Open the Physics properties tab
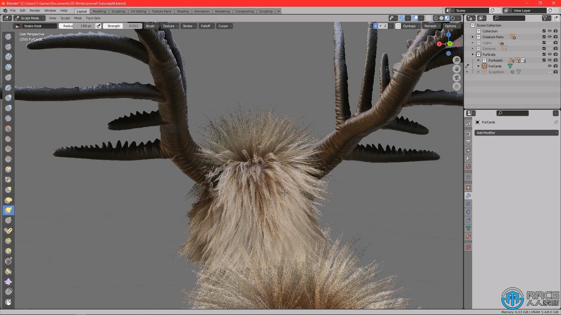This screenshot has height=315, width=561. [x=468, y=212]
